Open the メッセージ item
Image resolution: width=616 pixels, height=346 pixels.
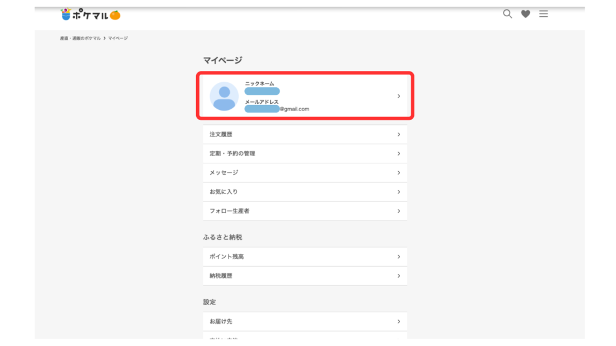coord(224,173)
